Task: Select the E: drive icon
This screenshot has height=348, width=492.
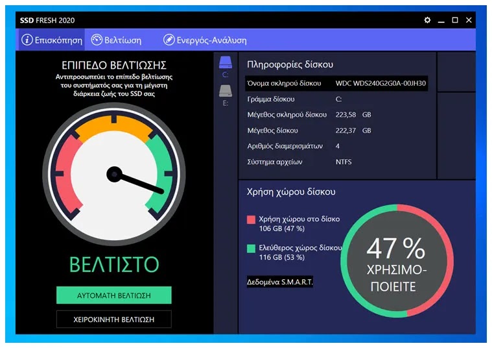Action: click(226, 91)
